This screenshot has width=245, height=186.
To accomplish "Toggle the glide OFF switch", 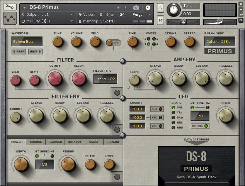I will (x=114, y=43).
